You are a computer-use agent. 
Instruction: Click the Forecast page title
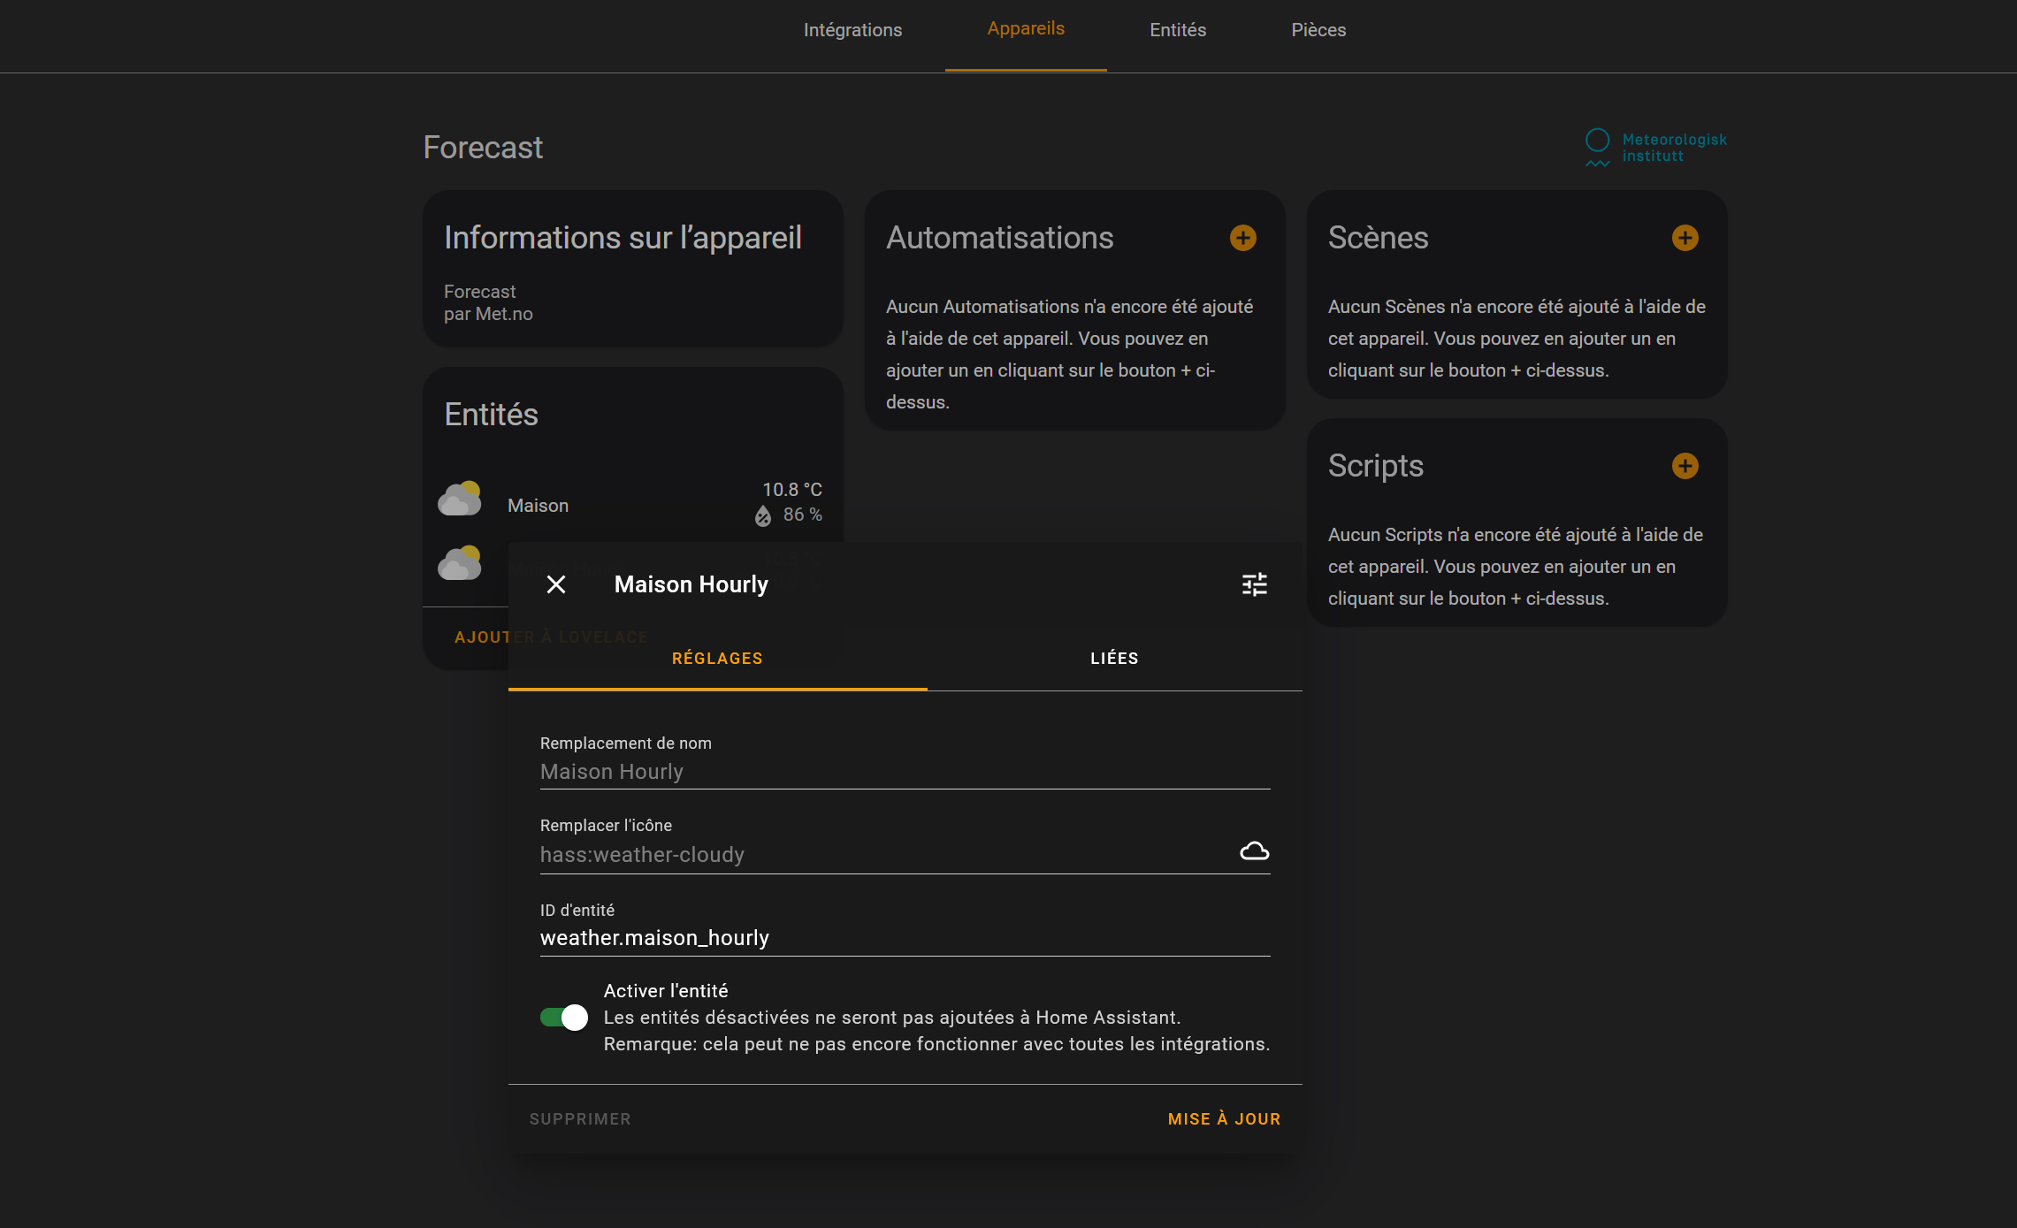(x=483, y=148)
